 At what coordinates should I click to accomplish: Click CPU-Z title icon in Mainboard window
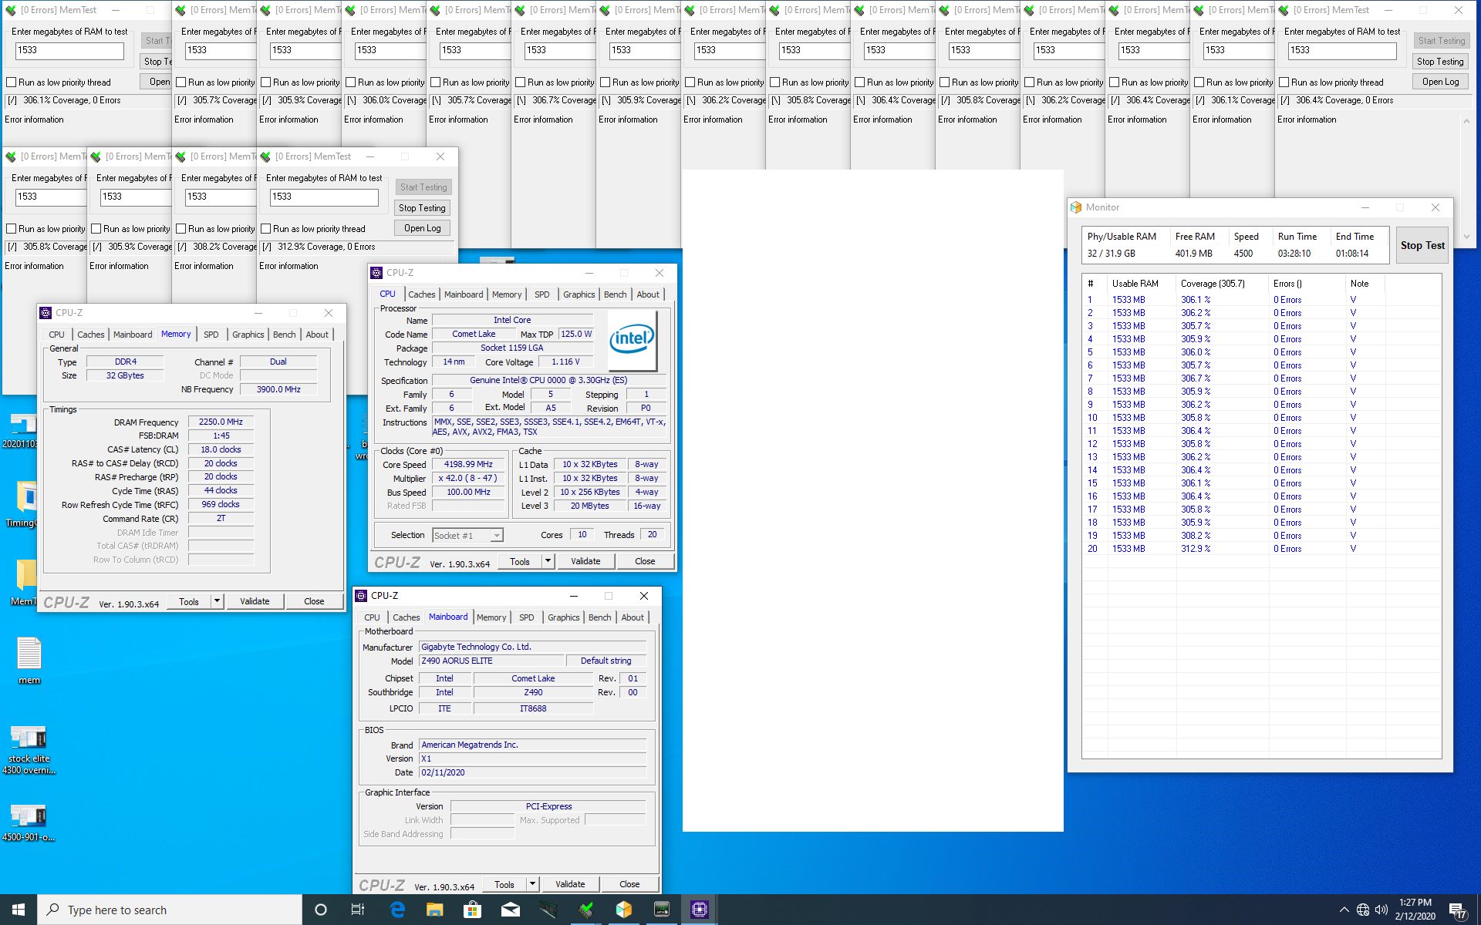(x=360, y=596)
